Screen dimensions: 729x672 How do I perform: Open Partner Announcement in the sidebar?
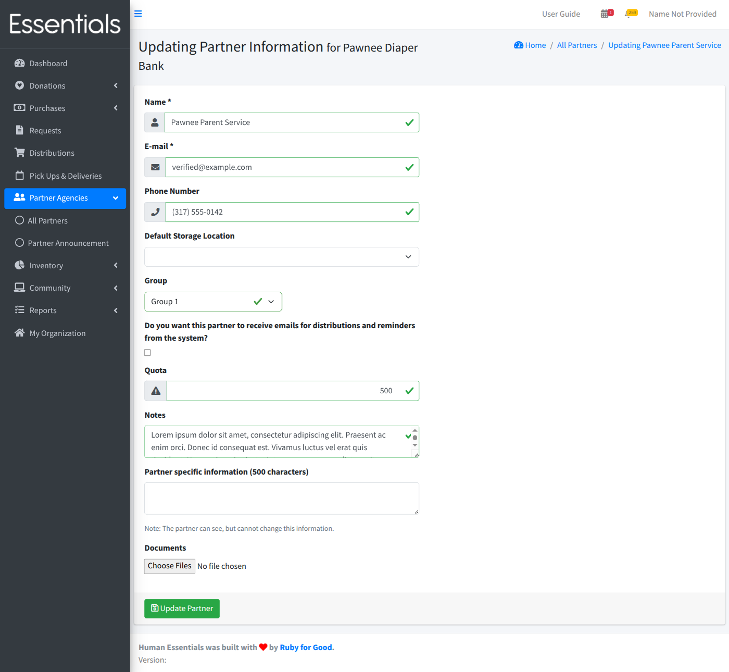pyautogui.click(x=65, y=243)
